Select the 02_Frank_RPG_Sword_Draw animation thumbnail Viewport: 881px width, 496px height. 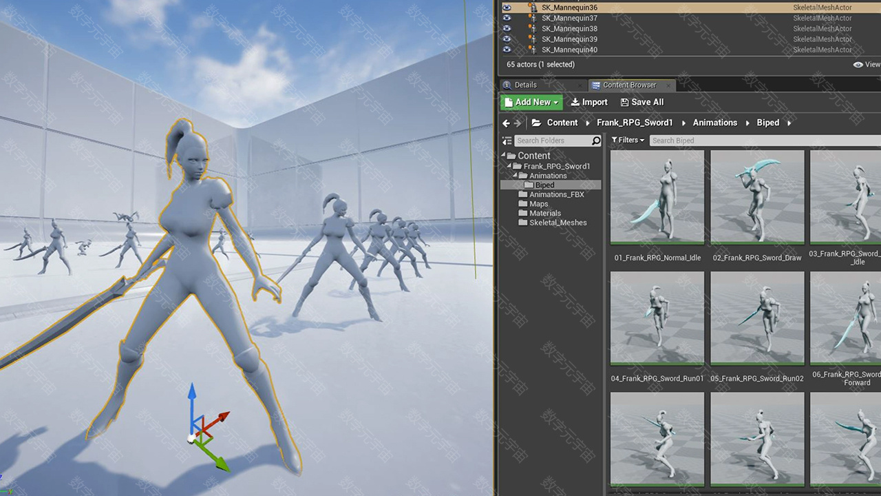pyautogui.click(x=757, y=197)
